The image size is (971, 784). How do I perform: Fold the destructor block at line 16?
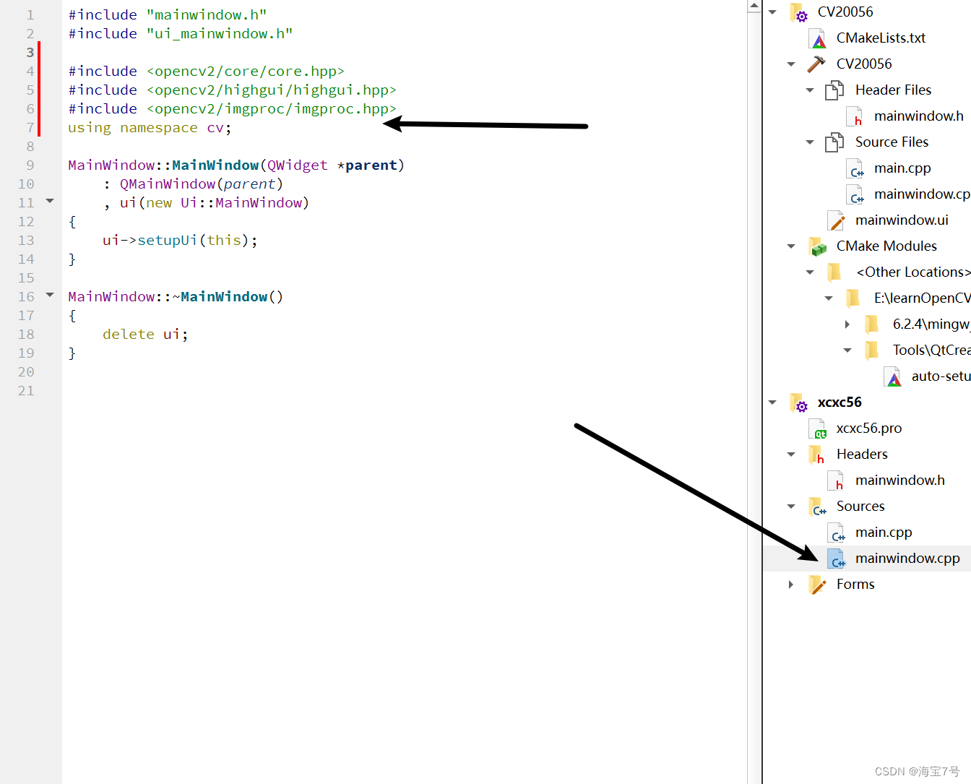pos(50,295)
